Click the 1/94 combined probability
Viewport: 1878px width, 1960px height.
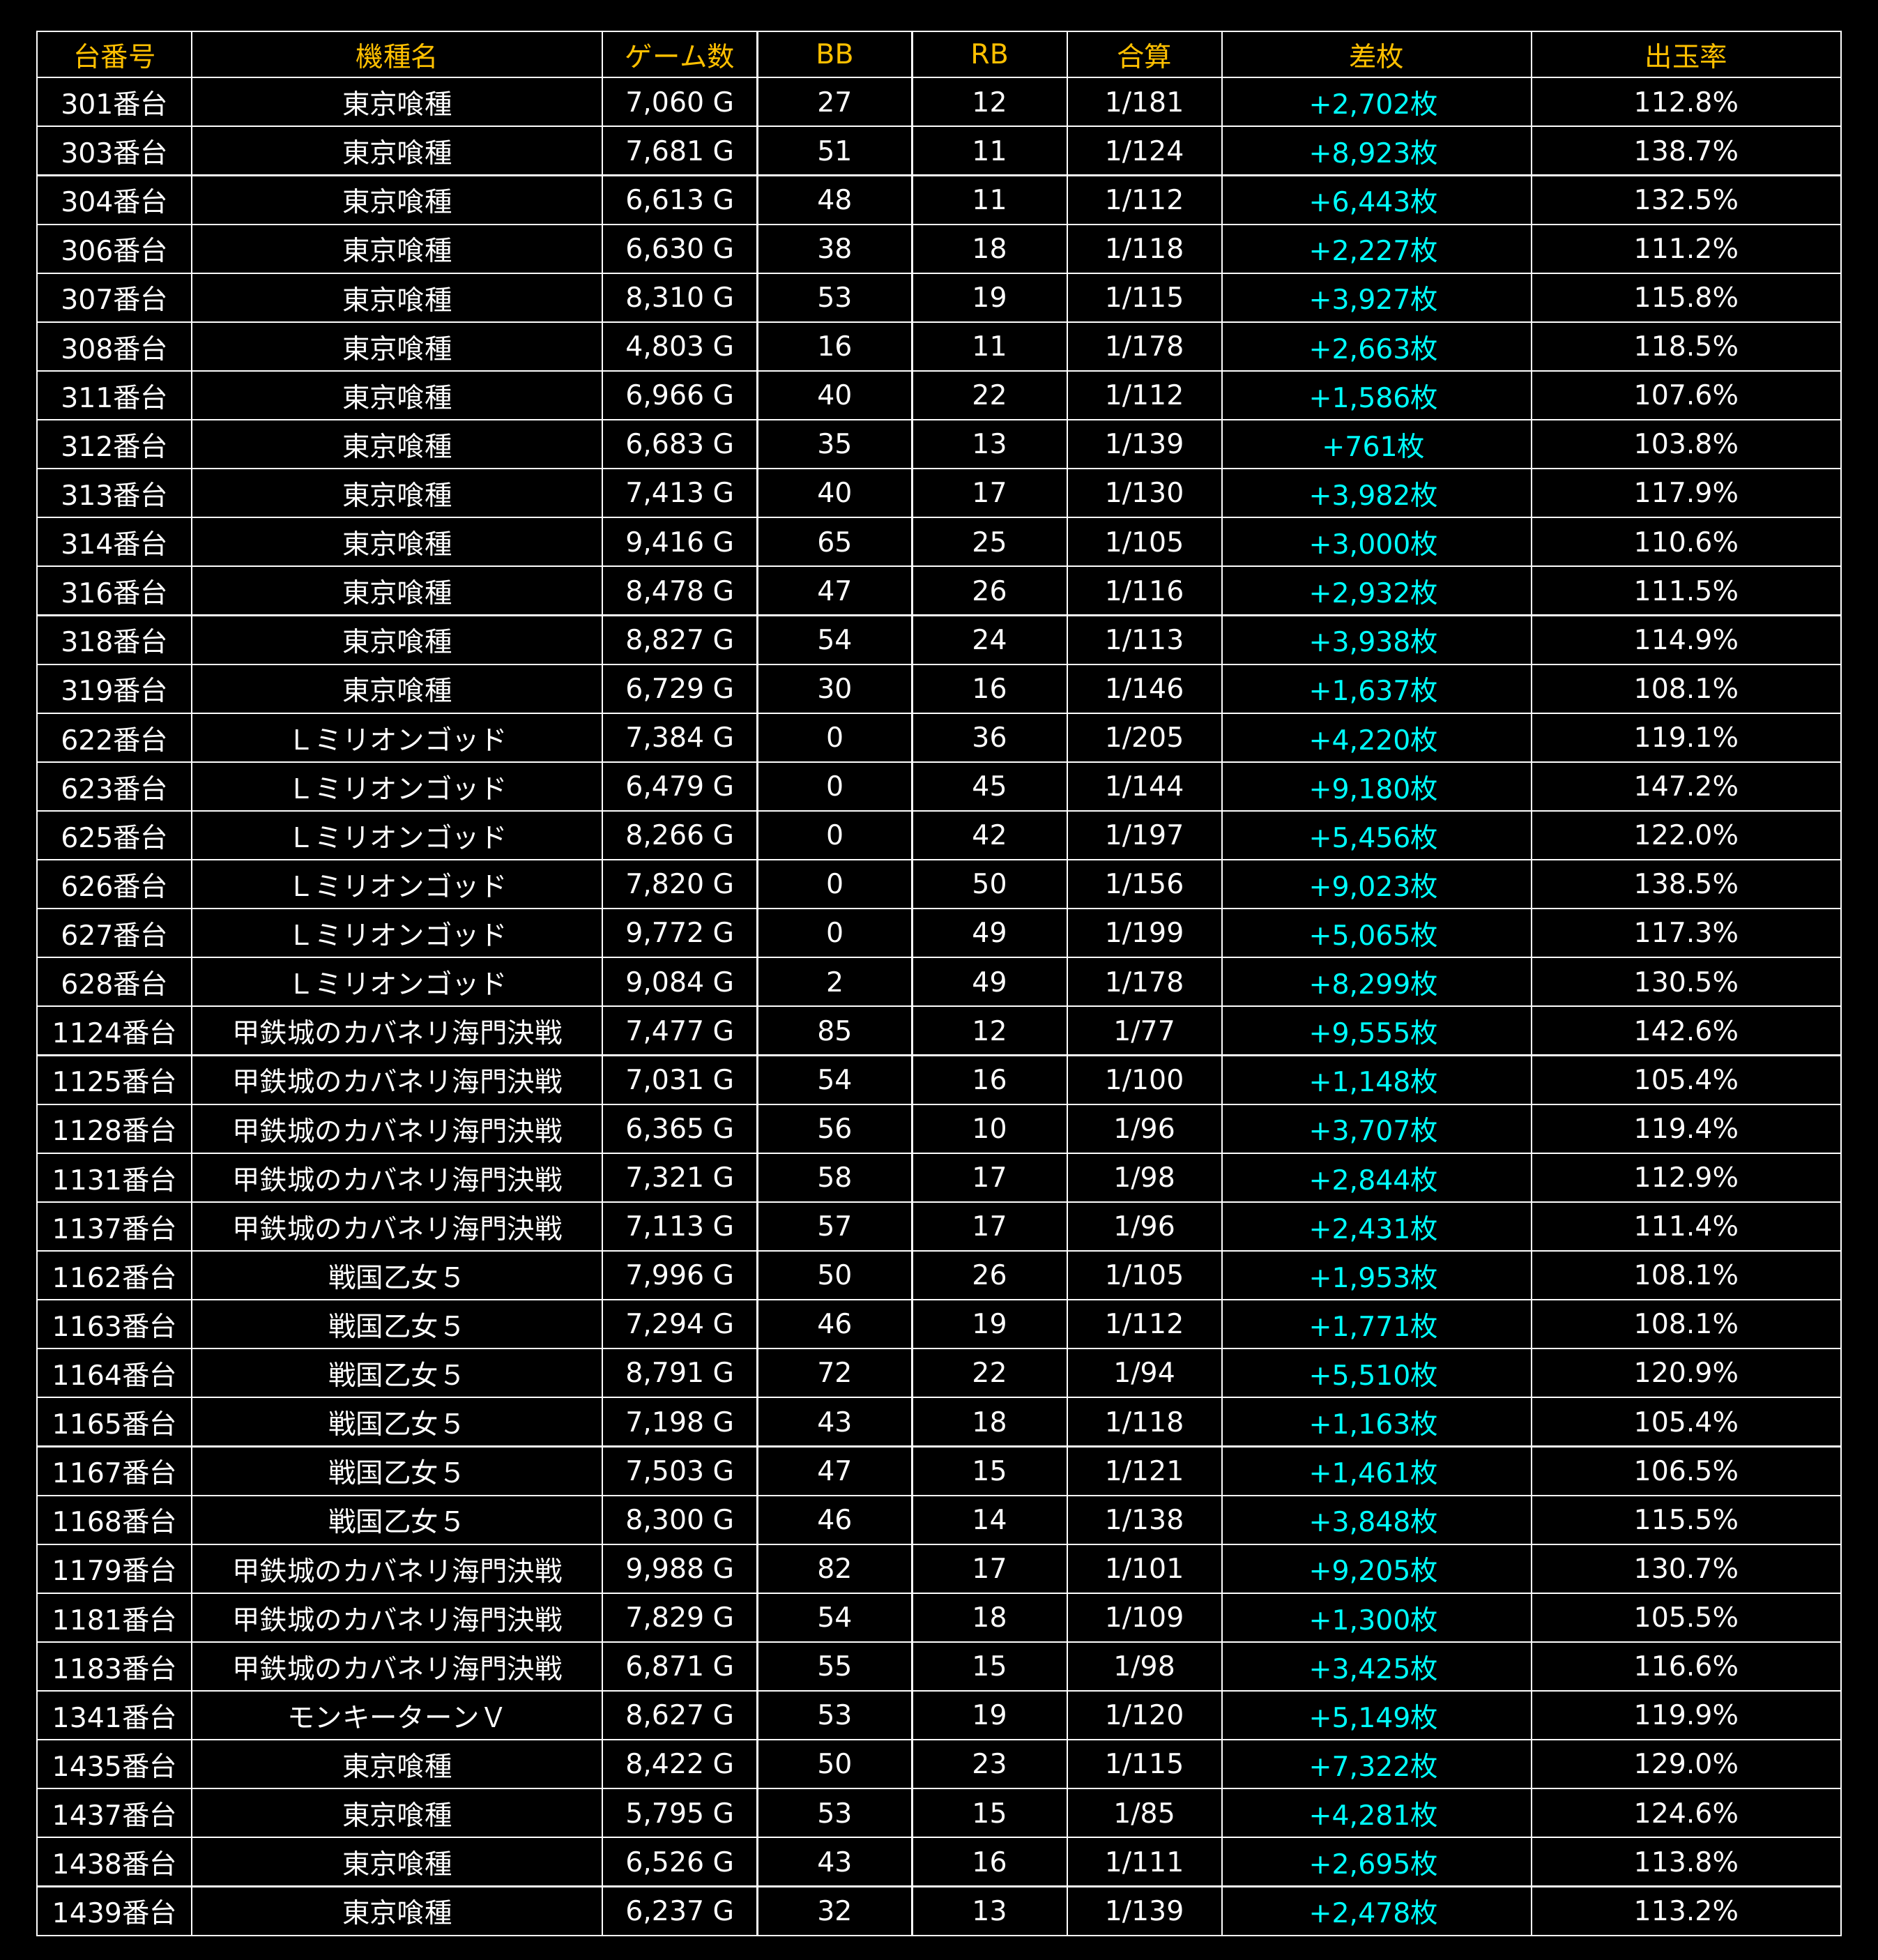pyautogui.click(x=1145, y=1373)
